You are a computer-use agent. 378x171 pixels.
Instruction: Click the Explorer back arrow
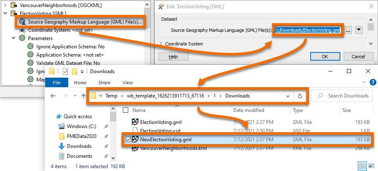pos(53,96)
